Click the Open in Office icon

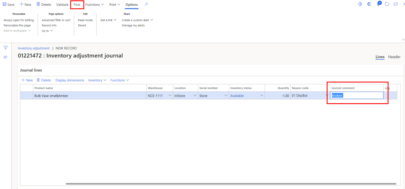click(369, 4)
